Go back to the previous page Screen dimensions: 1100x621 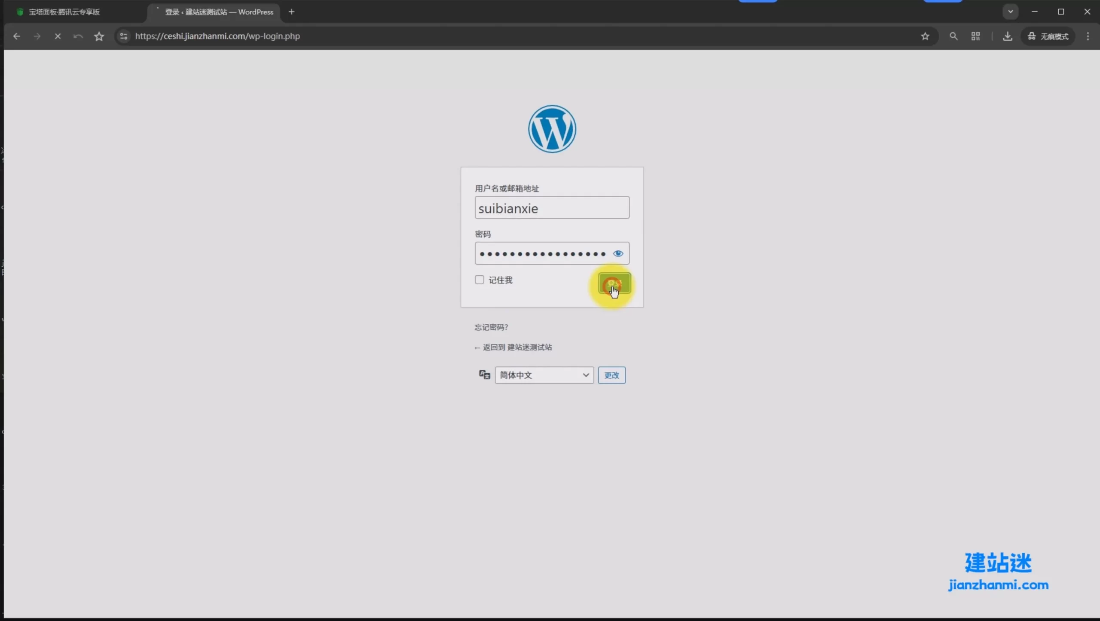pos(16,36)
